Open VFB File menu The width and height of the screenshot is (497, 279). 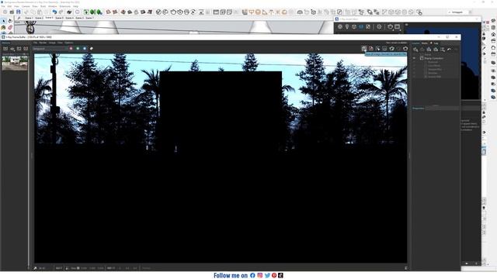36,43
